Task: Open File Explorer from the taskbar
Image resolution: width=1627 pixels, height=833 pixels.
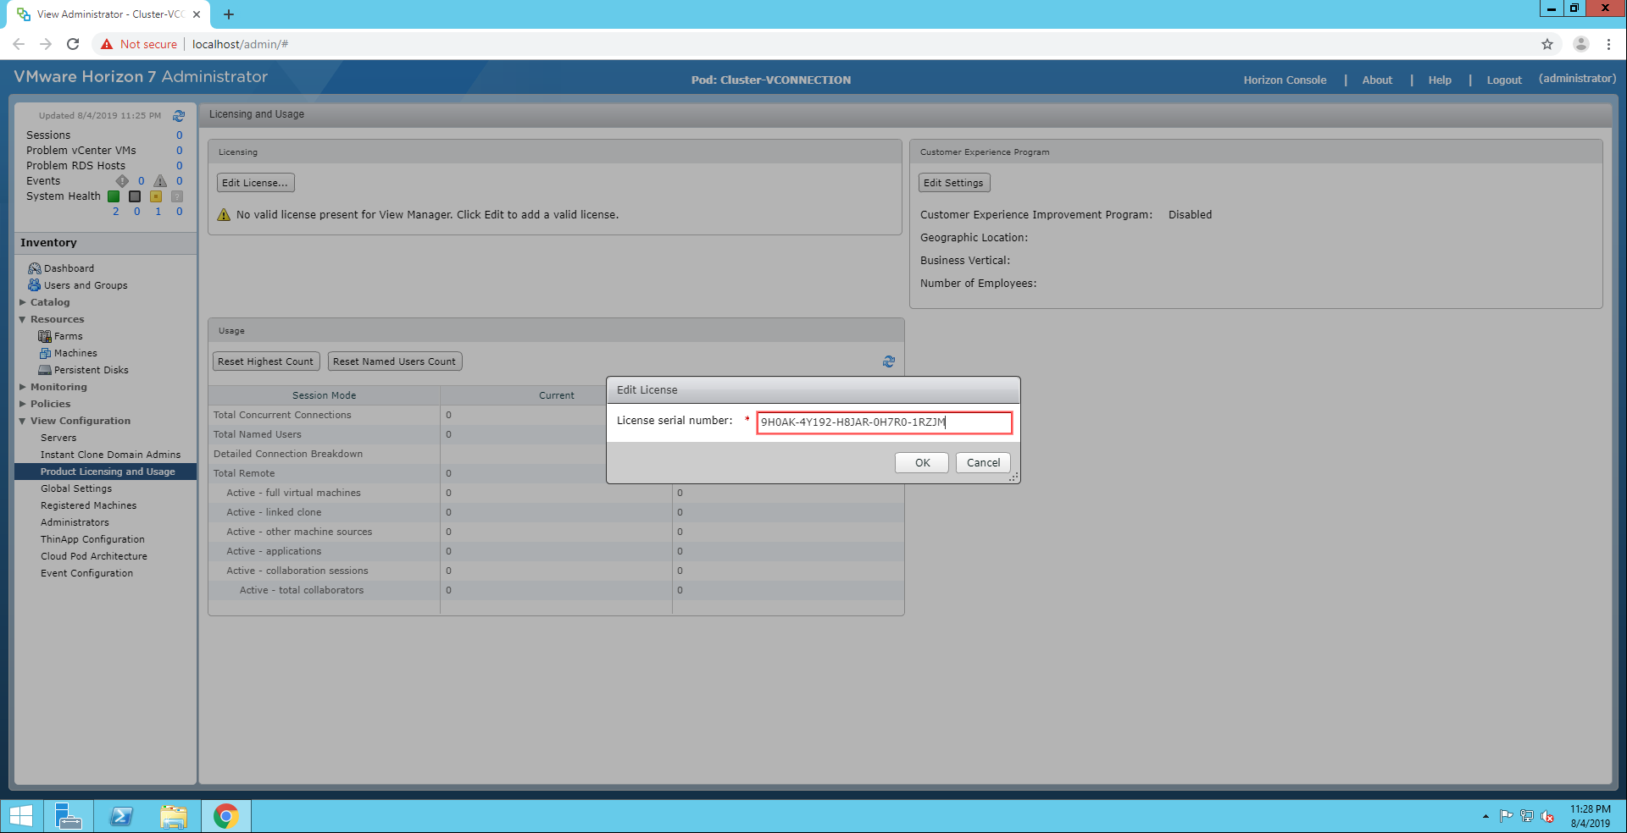Action: (x=174, y=816)
